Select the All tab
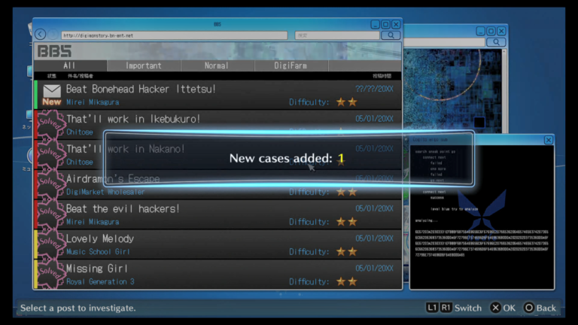The width and height of the screenshot is (578, 325). click(x=69, y=66)
